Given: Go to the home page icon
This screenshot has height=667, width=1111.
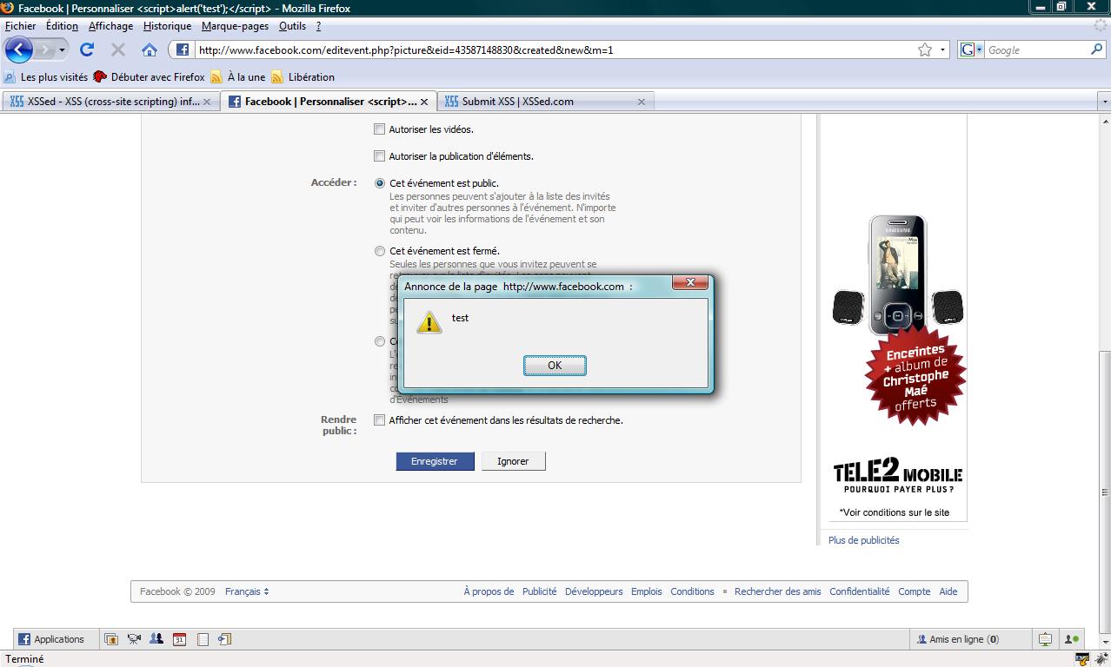Looking at the screenshot, I should (x=150, y=50).
